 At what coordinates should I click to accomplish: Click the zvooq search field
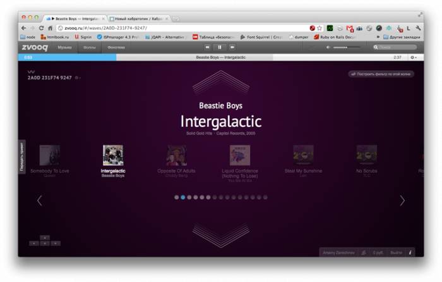[x=395, y=47]
